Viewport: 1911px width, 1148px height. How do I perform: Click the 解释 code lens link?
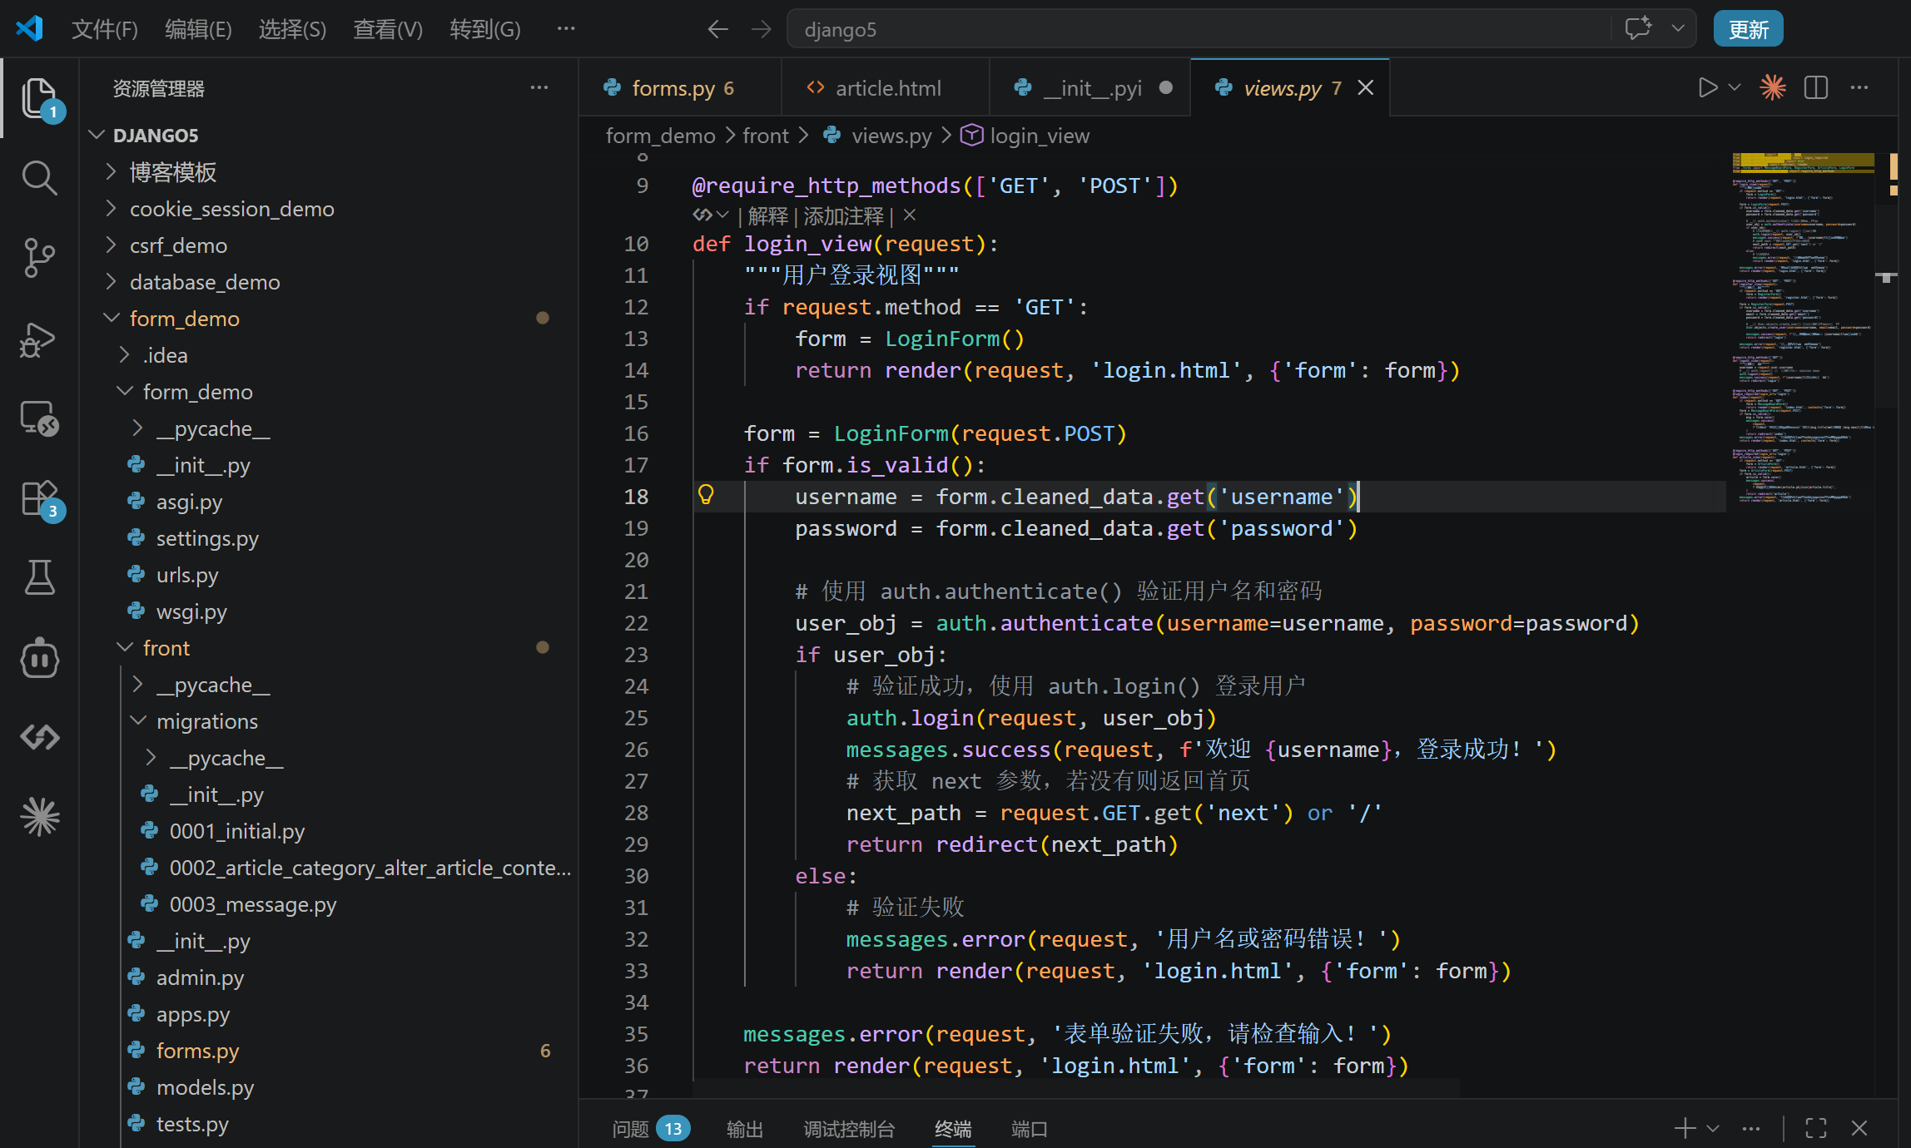click(x=767, y=216)
